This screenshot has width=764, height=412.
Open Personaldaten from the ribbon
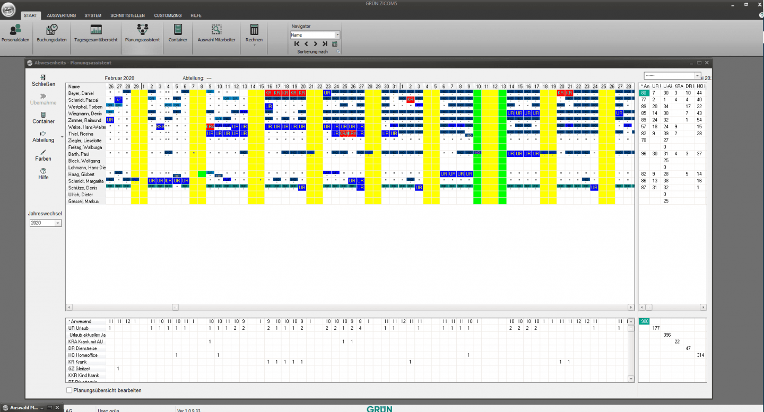15,34
